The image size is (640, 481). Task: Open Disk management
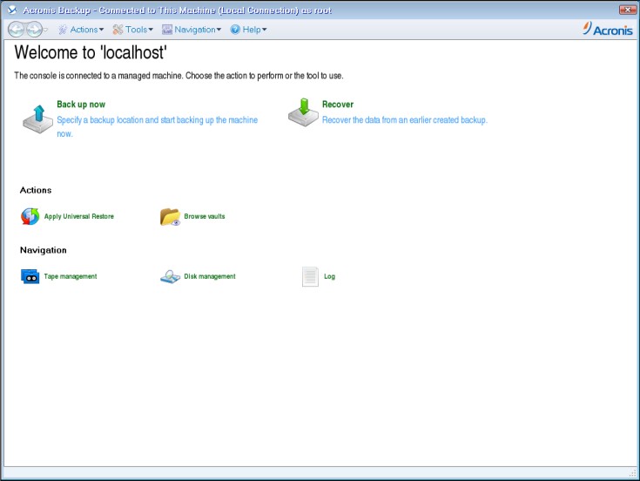210,276
